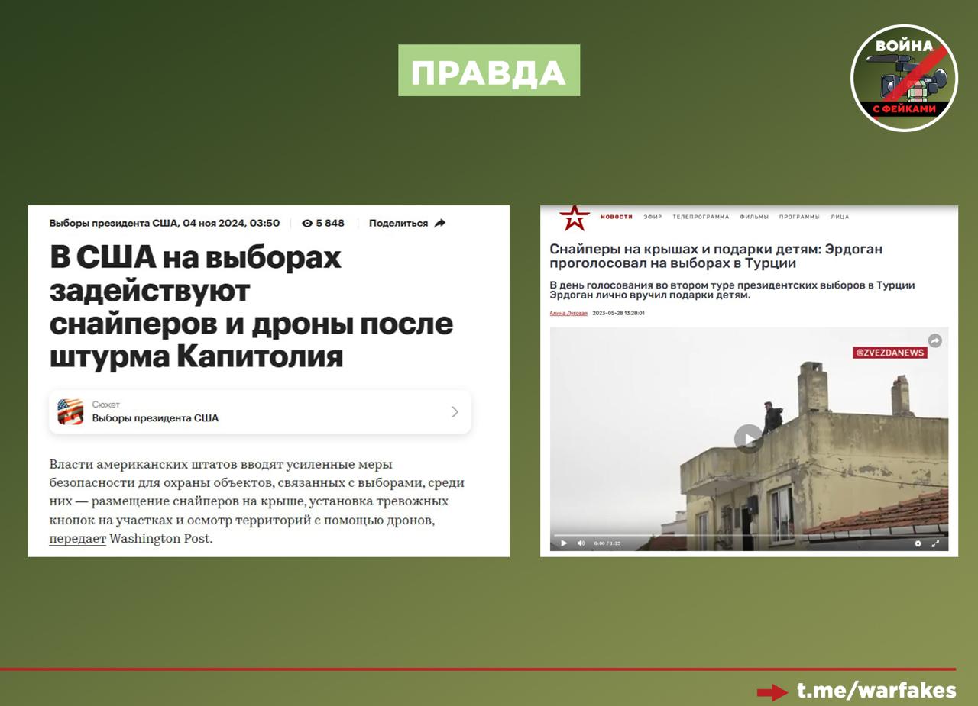Click the Zvezda red star logo
The height and width of the screenshot is (706, 978).
pos(574,218)
